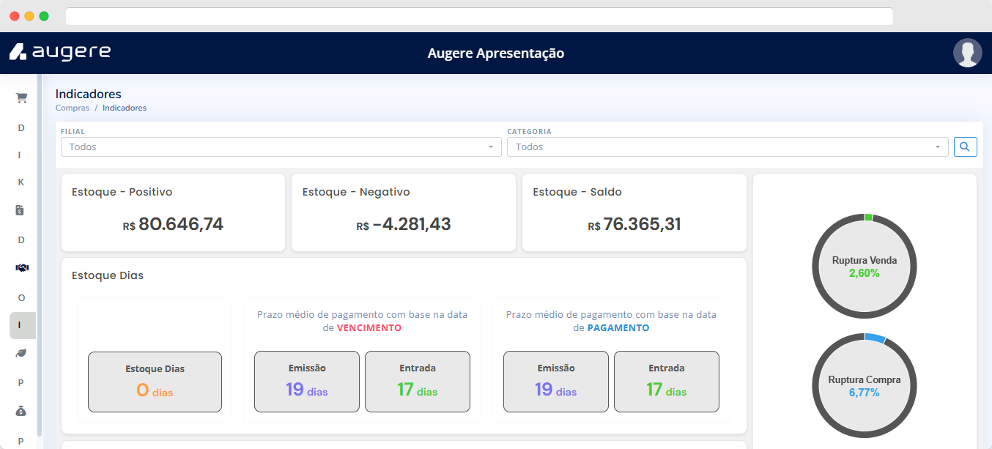
Task: Select the K sidebar menu item
Action: 21,182
